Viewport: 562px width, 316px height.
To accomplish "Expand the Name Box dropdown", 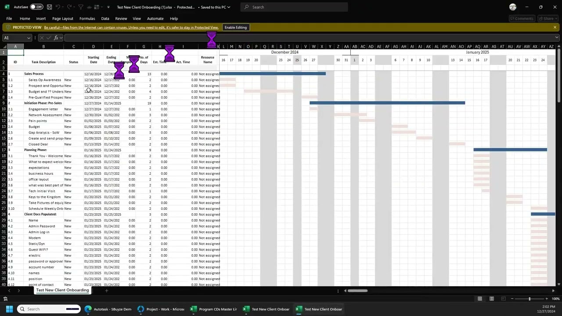I will click(x=29, y=38).
